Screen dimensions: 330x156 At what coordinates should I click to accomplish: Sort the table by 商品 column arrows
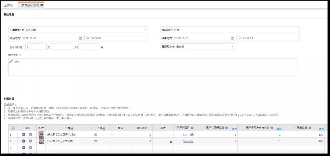90,128
